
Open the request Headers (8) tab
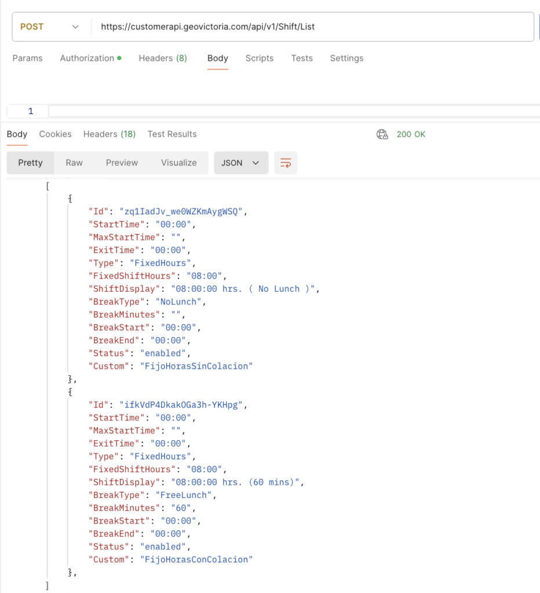[x=163, y=58]
